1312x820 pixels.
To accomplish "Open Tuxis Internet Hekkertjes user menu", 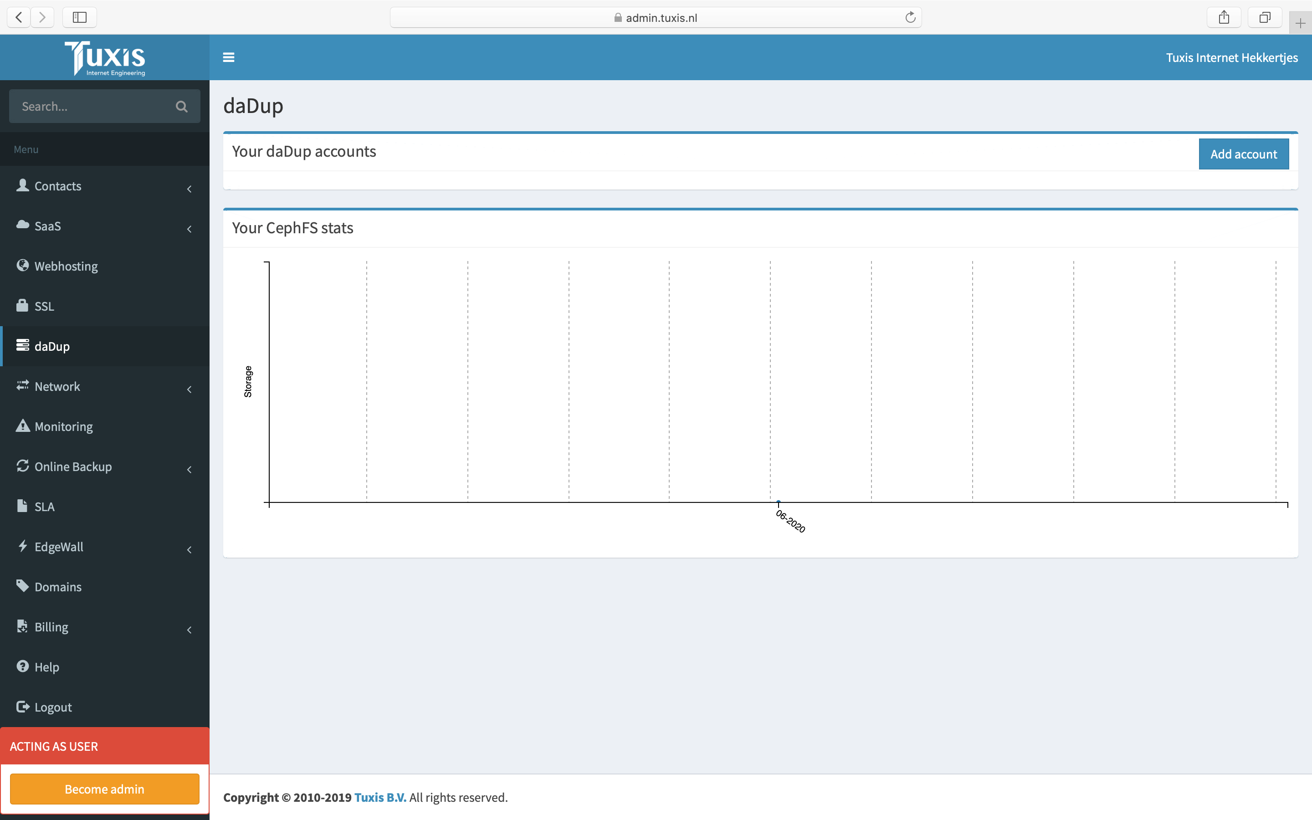I will pos(1232,57).
